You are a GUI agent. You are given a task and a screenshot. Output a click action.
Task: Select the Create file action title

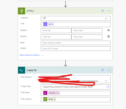coord(31,70)
